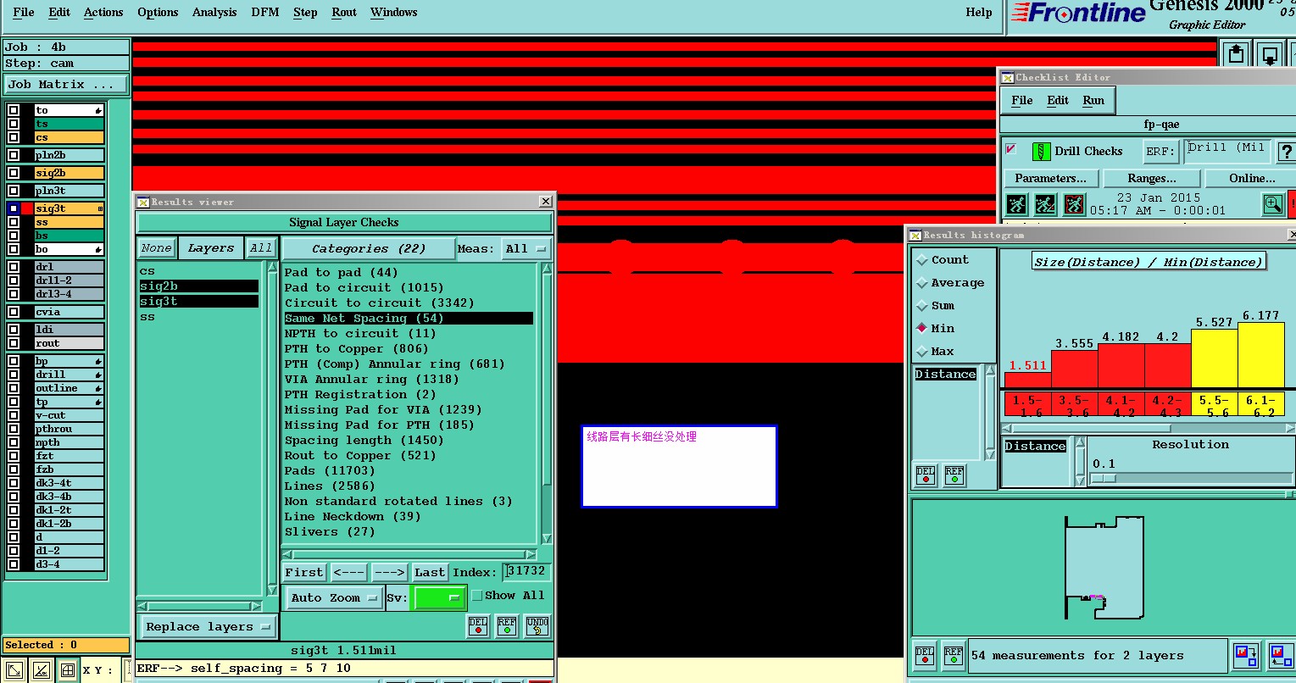Click the red 1.511 histogram bar
Viewport: 1296px width, 683px height.
(1027, 380)
